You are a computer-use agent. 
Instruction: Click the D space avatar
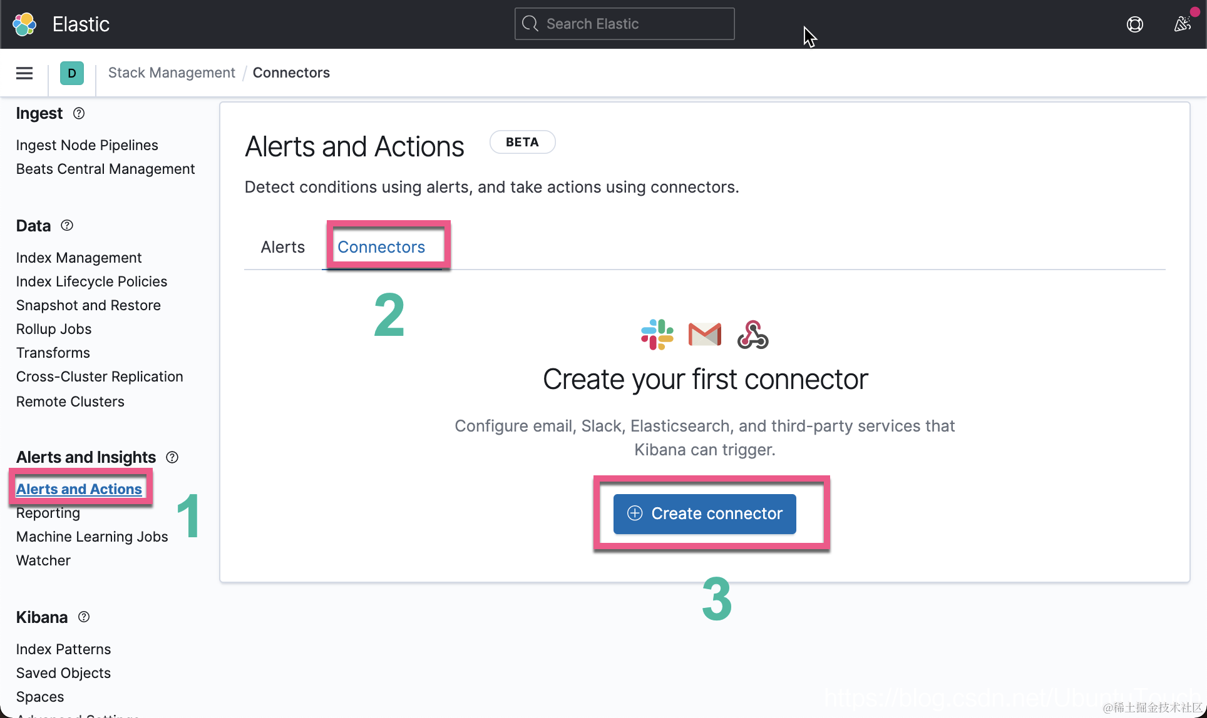tap(72, 73)
